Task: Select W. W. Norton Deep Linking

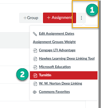Action: (x=61, y=83)
